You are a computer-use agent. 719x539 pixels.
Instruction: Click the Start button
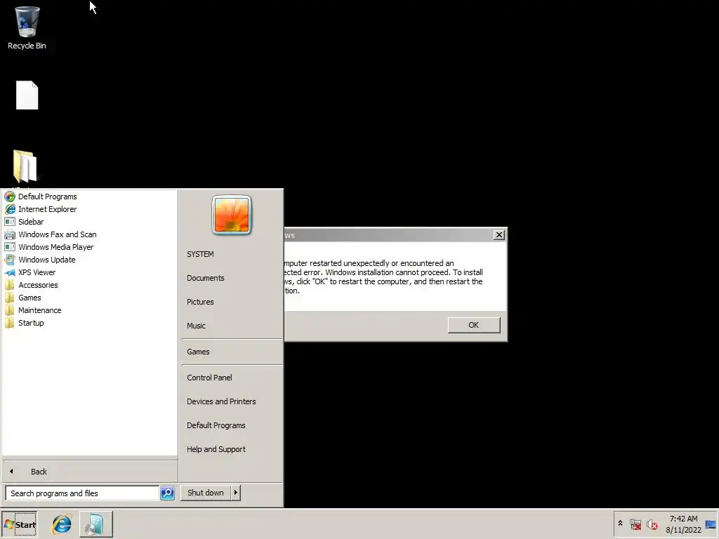coord(19,524)
